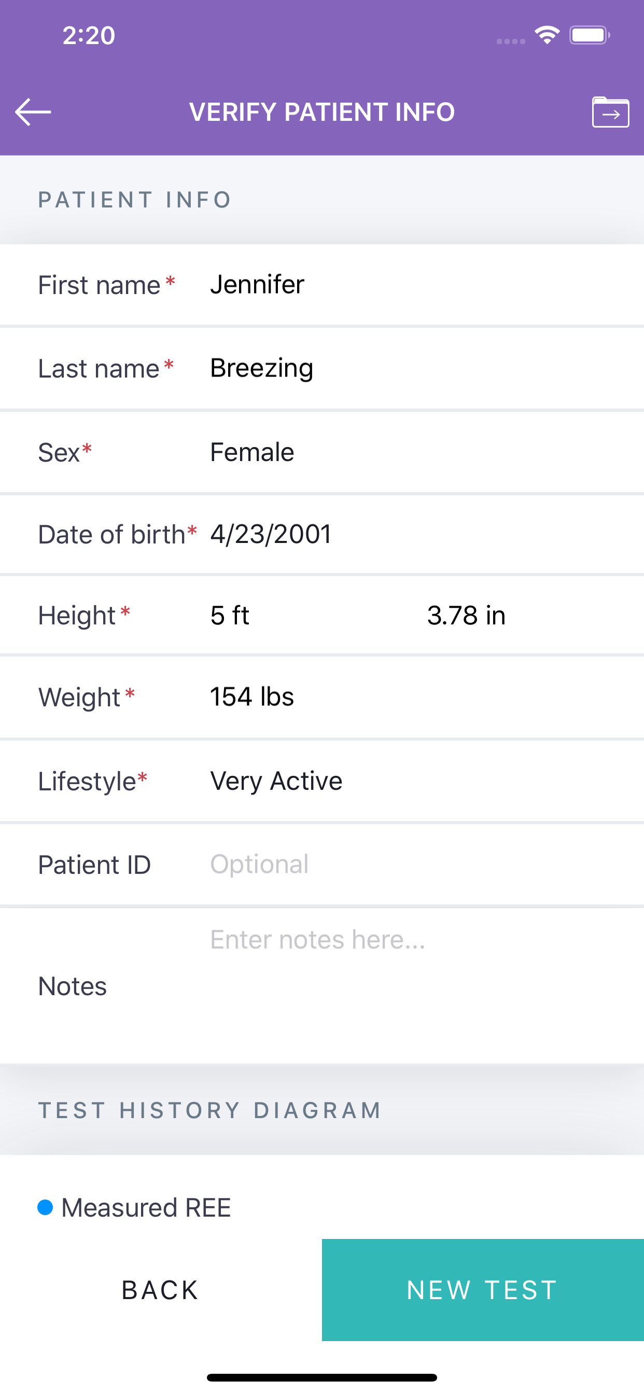Tap the blue Measured REE legend dot
The height and width of the screenshot is (1394, 644).
point(45,1207)
